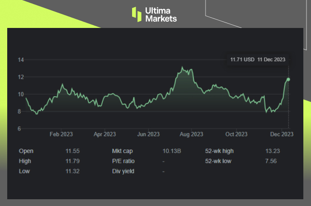This screenshot has width=311, height=206.
Task: Click the Ultima Markets green logo icon
Action: pos(137,14)
